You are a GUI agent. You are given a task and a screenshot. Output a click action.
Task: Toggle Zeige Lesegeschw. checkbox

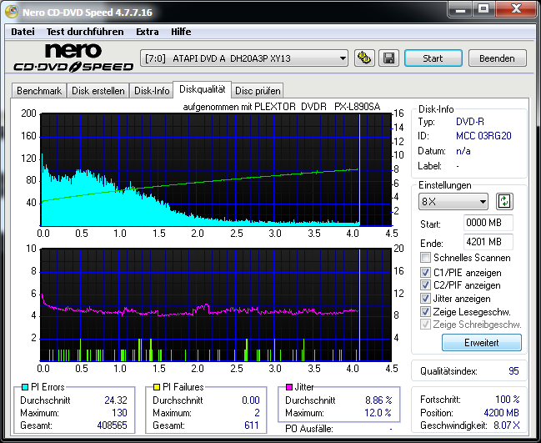tap(425, 312)
